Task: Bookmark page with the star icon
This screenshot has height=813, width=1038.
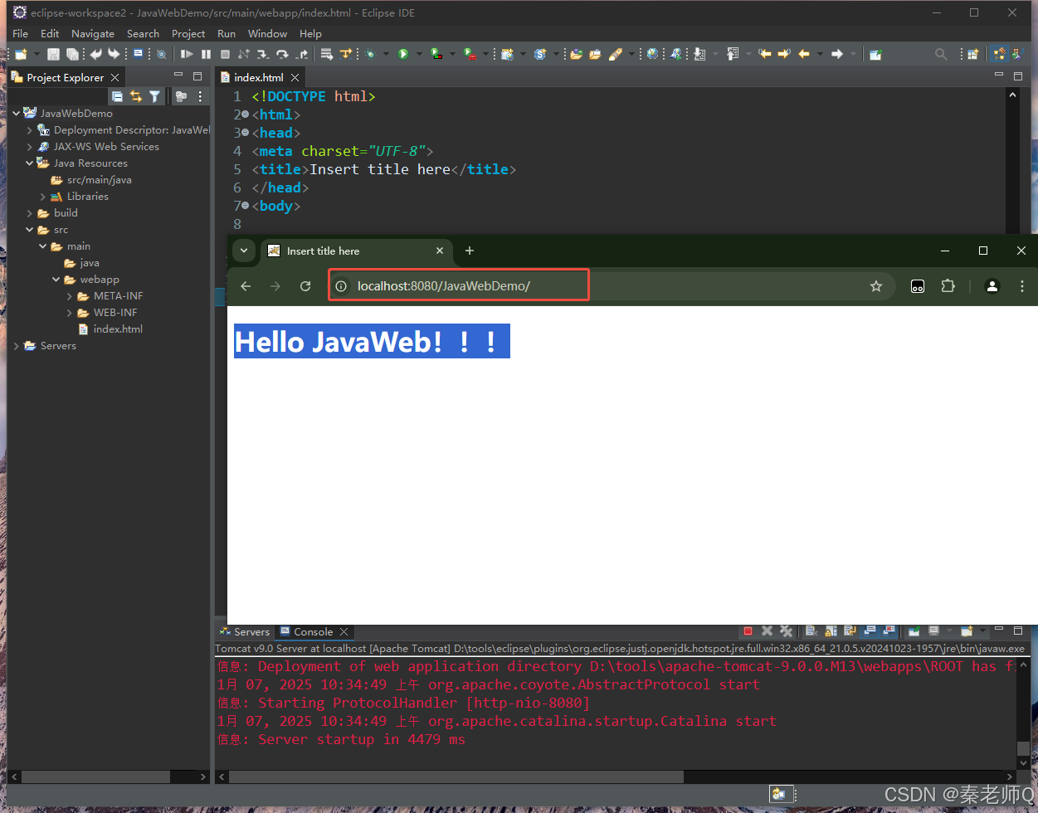Action: pyautogui.click(x=875, y=286)
